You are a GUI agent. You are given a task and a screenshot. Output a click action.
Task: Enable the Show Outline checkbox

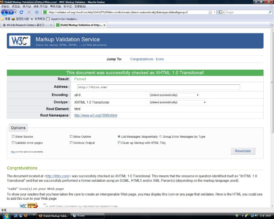click(x=71, y=136)
